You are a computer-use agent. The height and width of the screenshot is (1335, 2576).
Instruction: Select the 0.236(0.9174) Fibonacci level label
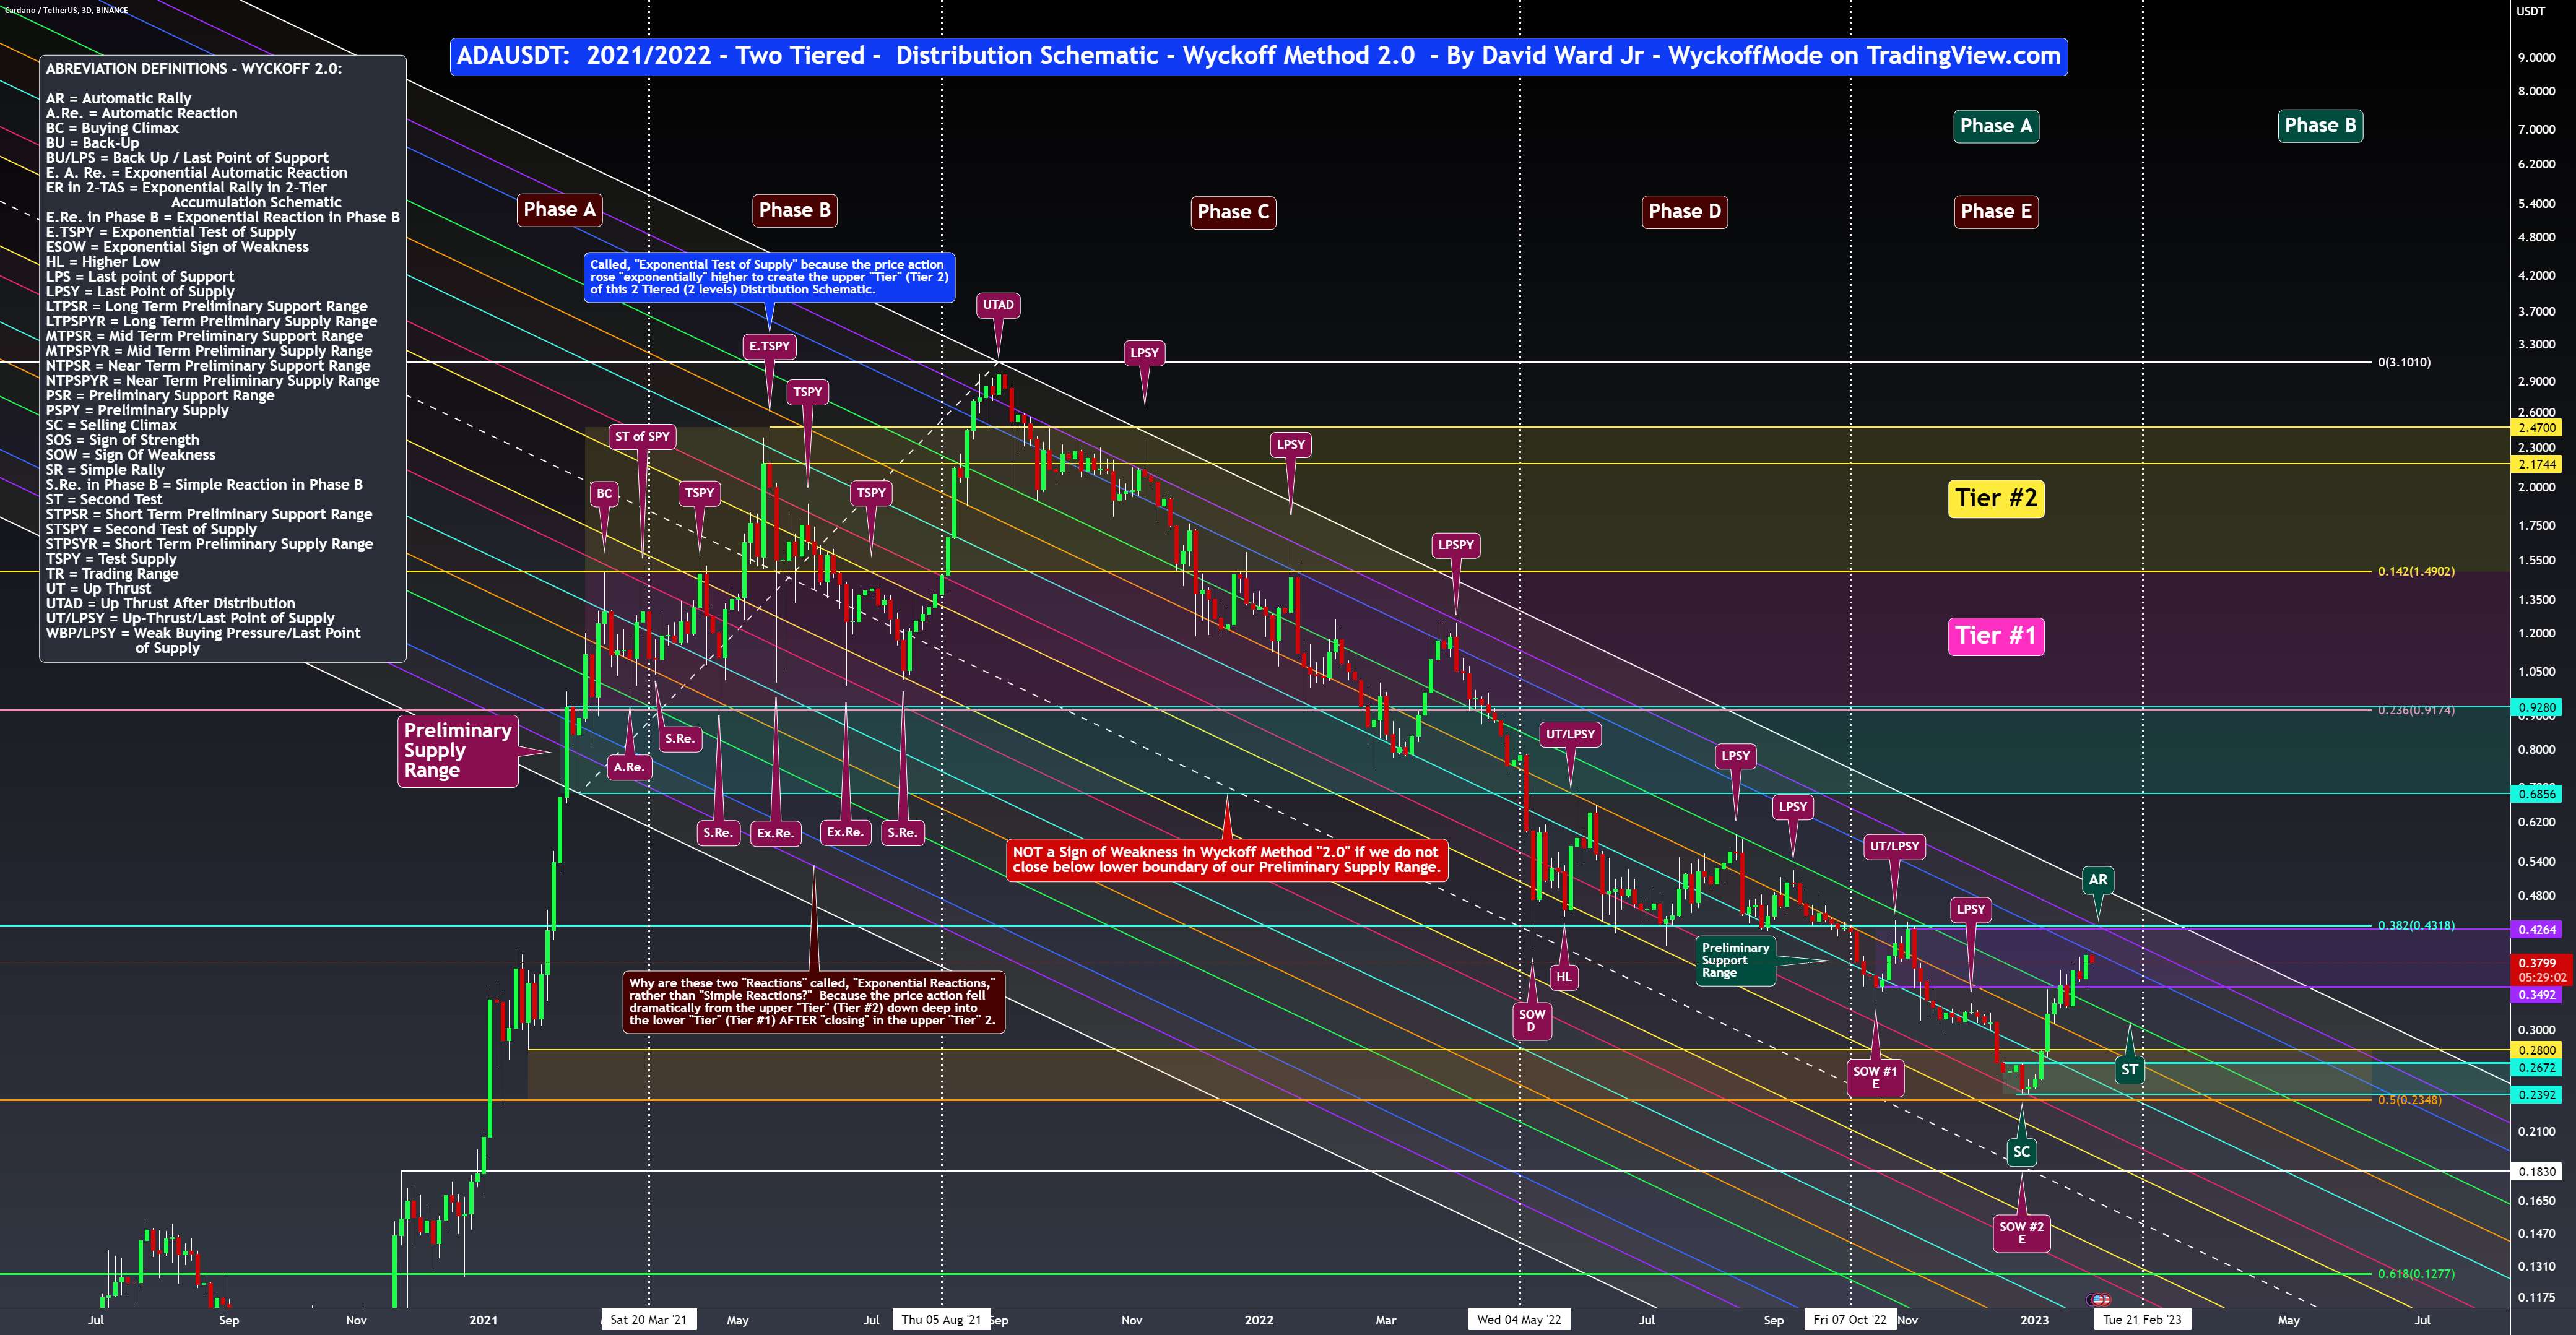[x=2416, y=711]
